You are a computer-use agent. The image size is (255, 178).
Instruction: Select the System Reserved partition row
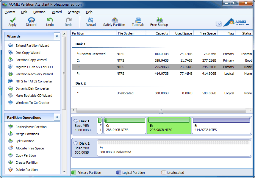(162, 54)
